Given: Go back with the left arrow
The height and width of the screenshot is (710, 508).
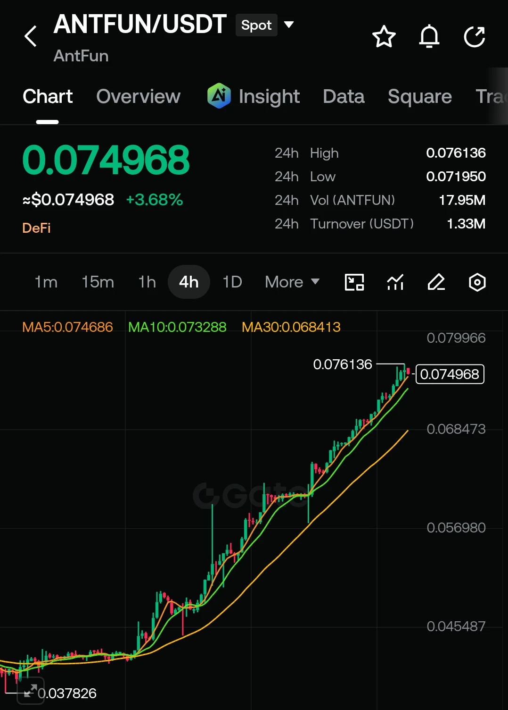Looking at the screenshot, I should point(31,36).
